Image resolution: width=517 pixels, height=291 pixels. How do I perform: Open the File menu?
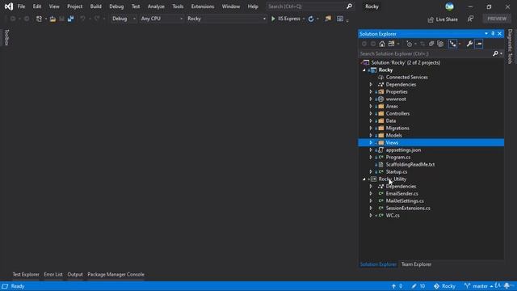[21, 6]
